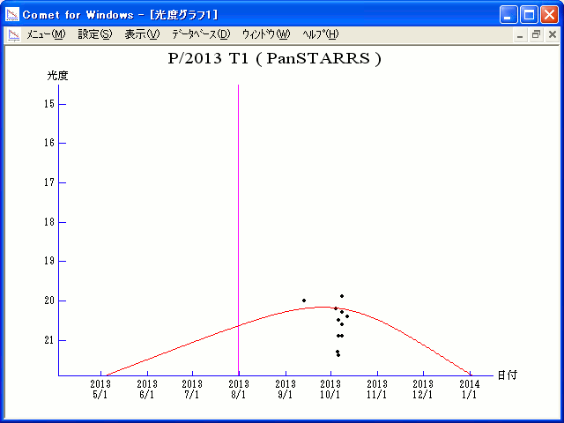Restore the inner graph window
Viewport: 564px width, 423px height.
536,35
